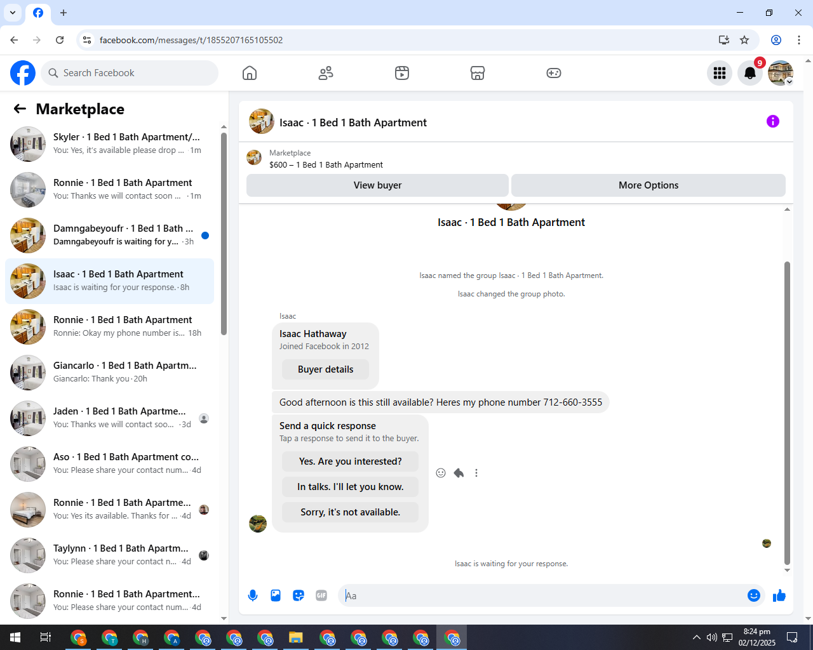Screen dimensions: 813x650
Task: Open Marketplace storefront icon
Action: pos(478,73)
